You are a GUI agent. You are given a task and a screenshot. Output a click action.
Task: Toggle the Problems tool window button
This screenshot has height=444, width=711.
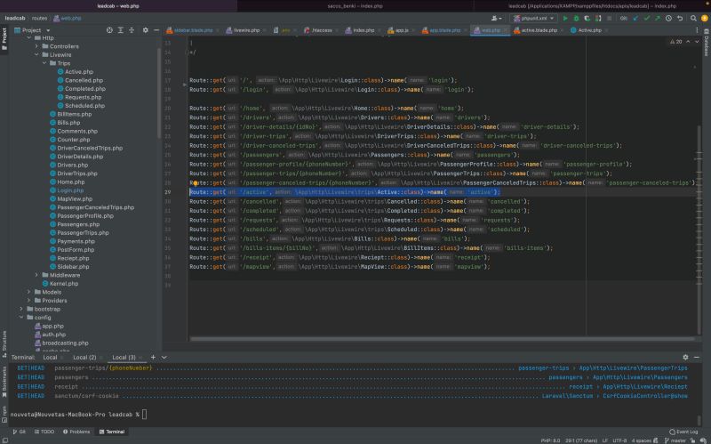click(76, 432)
